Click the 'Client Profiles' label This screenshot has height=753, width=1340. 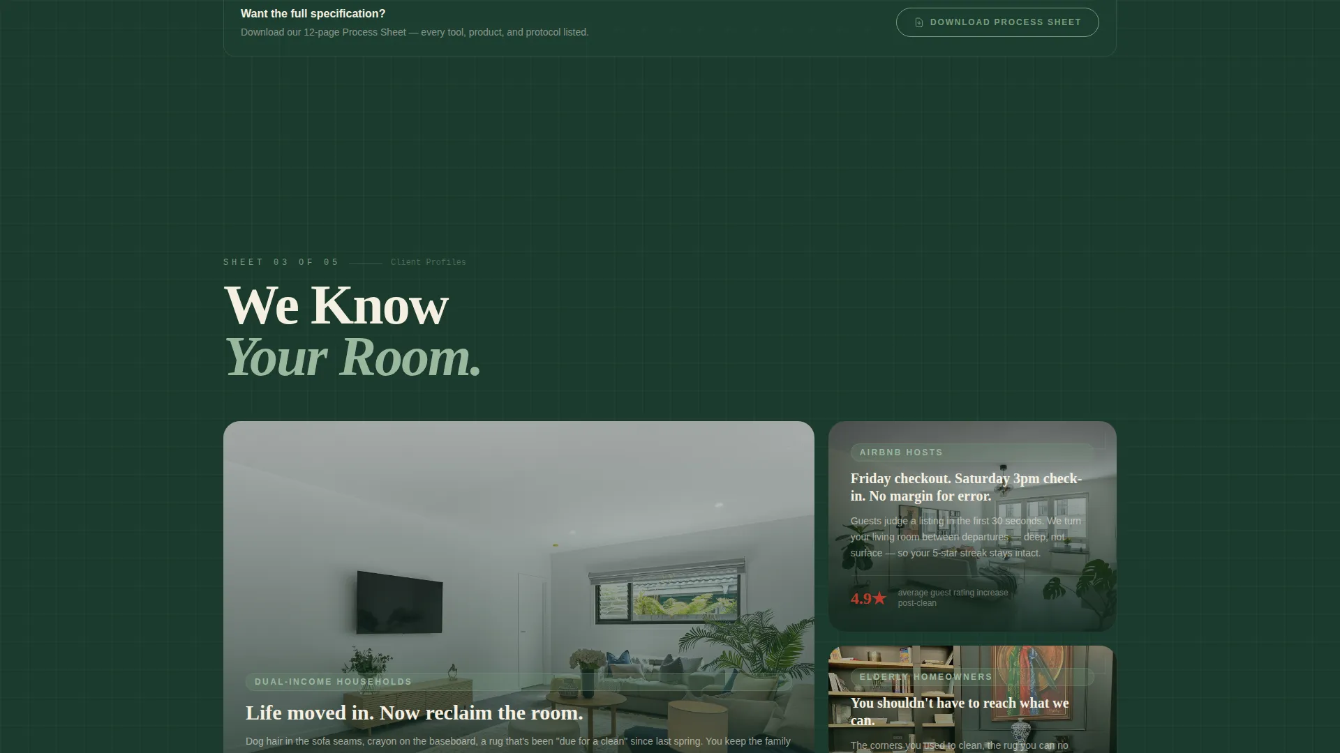(x=429, y=262)
